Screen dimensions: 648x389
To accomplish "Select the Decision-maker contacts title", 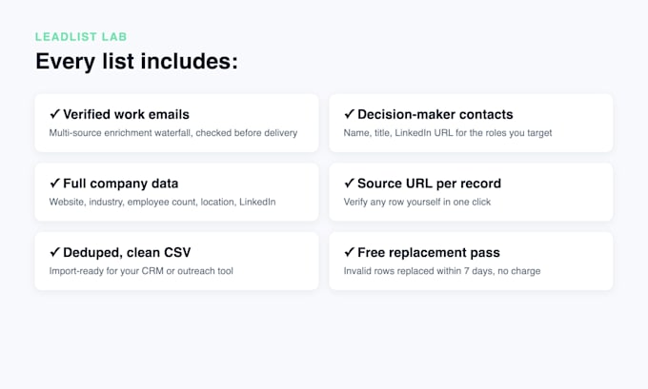I will pos(435,114).
